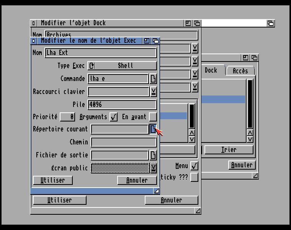Open file requester for Répertoire courant

(x=153, y=130)
